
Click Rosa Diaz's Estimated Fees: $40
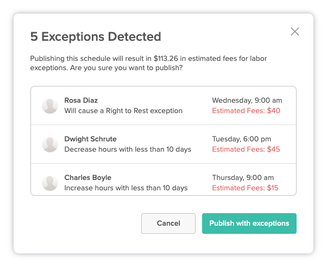(246, 110)
